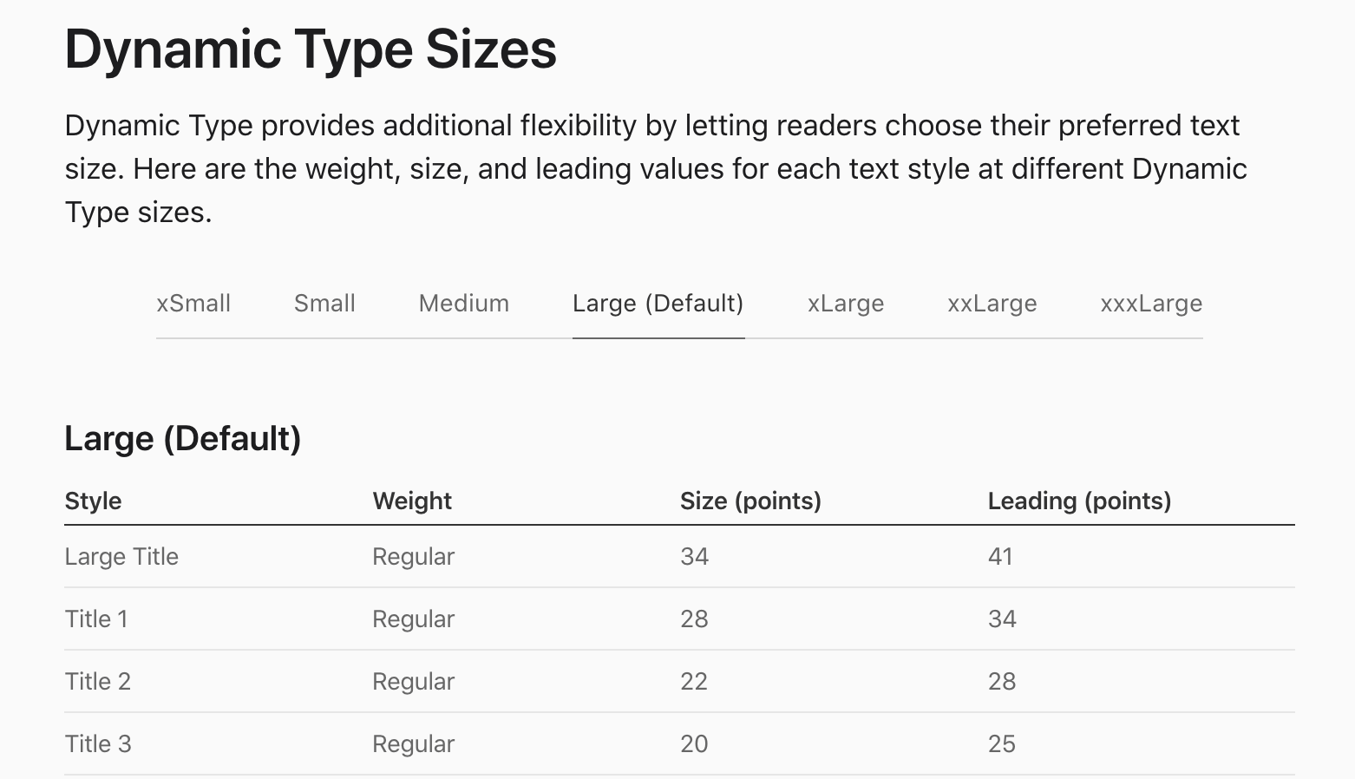1355x779 pixels.
Task: Click the Title 1 style cell
Action: tap(96, 619)
